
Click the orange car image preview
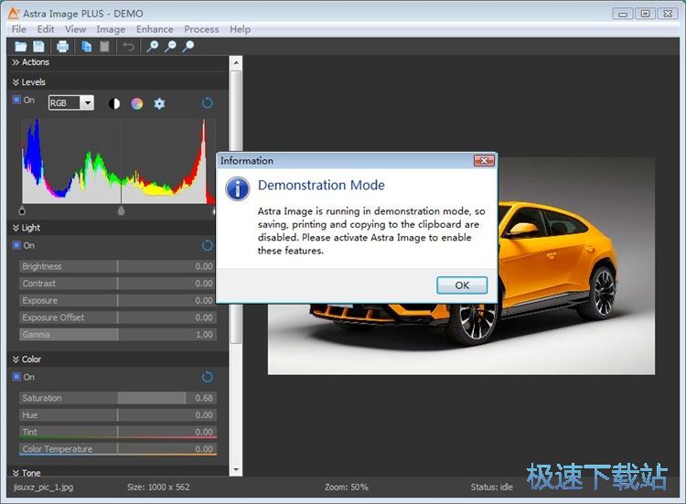461,266
